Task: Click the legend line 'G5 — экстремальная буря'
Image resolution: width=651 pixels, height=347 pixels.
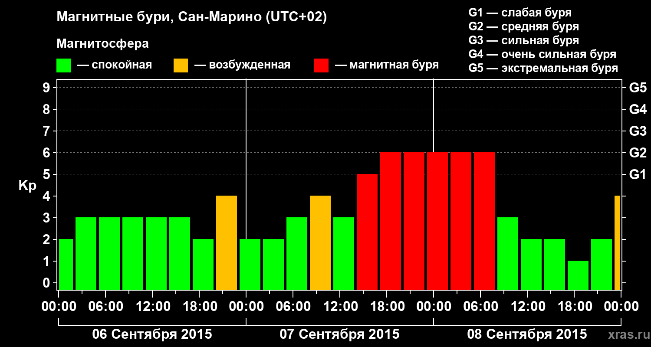Action: [x=543, y=69]
